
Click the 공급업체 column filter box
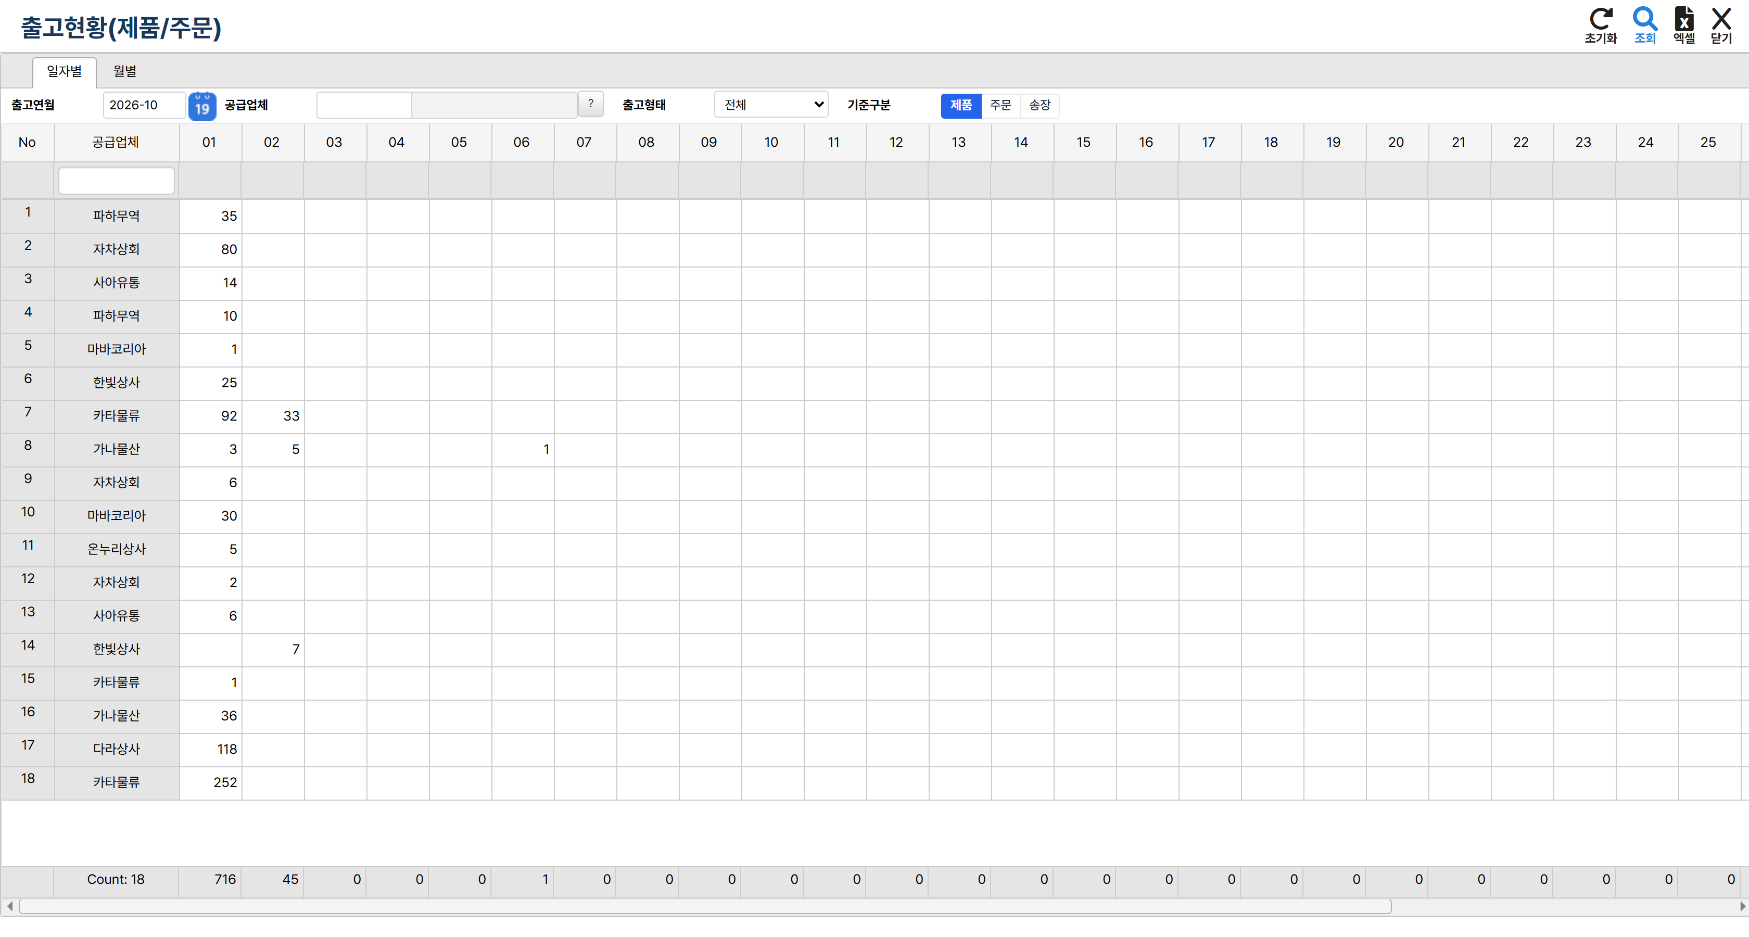[116, 181]
